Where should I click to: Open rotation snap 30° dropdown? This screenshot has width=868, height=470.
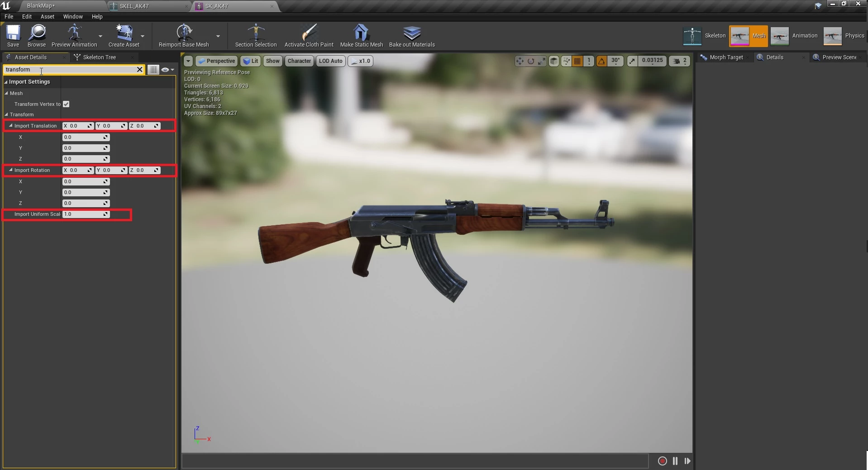point(615,61)
